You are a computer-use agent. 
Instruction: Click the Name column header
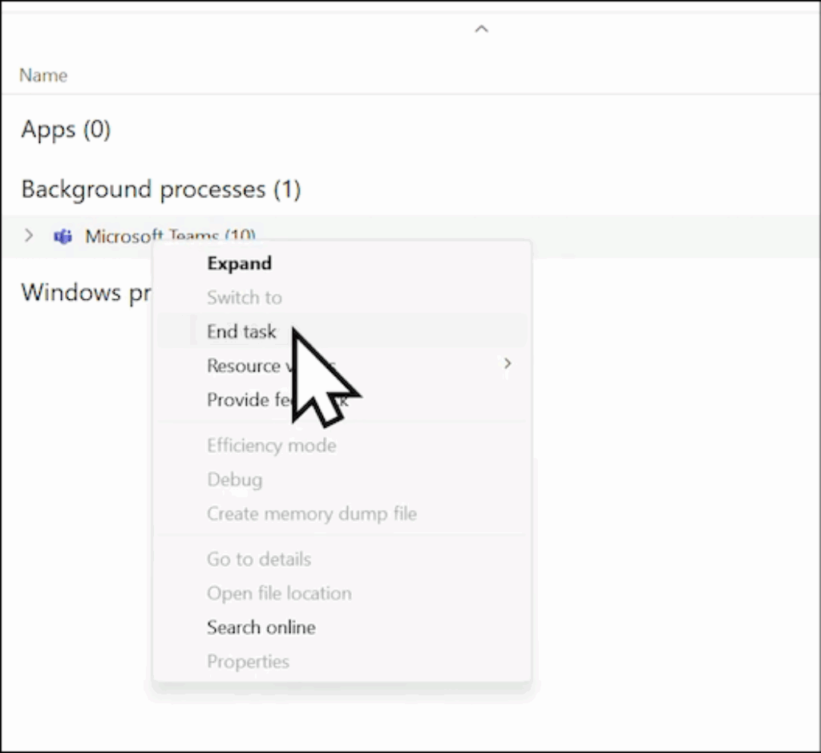click(43, 75)
